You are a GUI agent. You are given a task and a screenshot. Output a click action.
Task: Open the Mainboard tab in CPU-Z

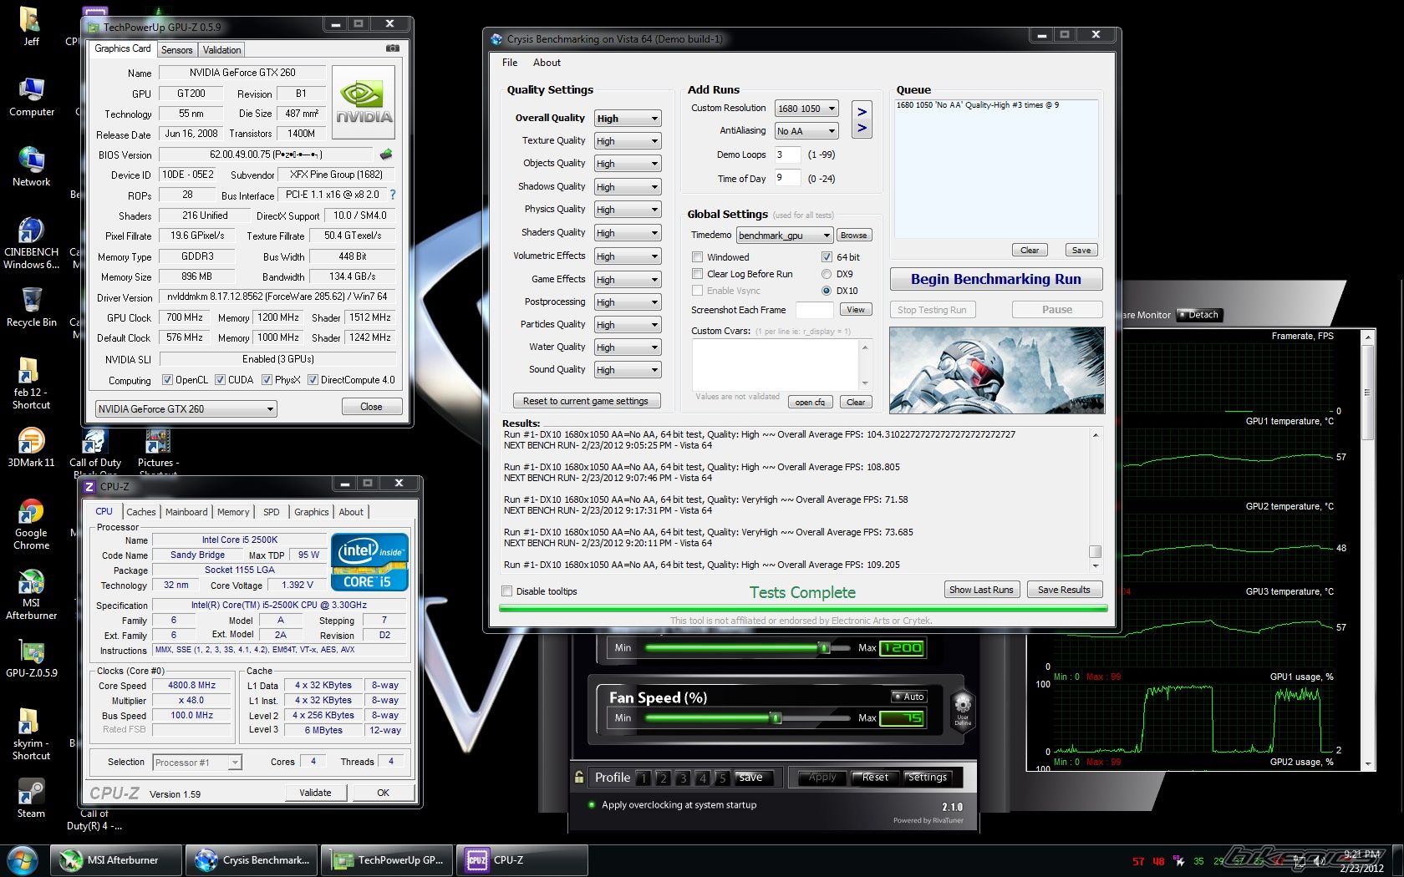(186, 512)
